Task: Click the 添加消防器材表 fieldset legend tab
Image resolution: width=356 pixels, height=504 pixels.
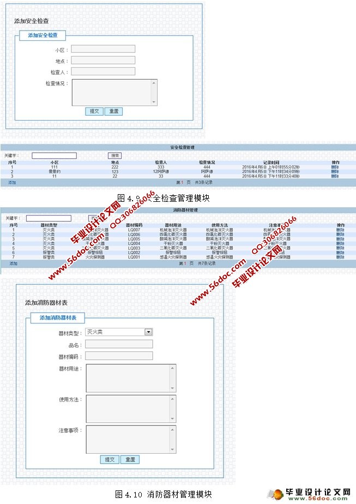Action: [58, 317]
